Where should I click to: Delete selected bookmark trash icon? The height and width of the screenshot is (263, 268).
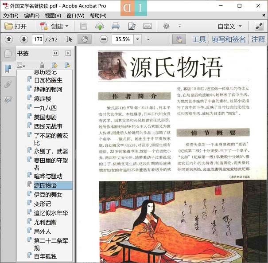pyautogui.click(x=42, y=65)
